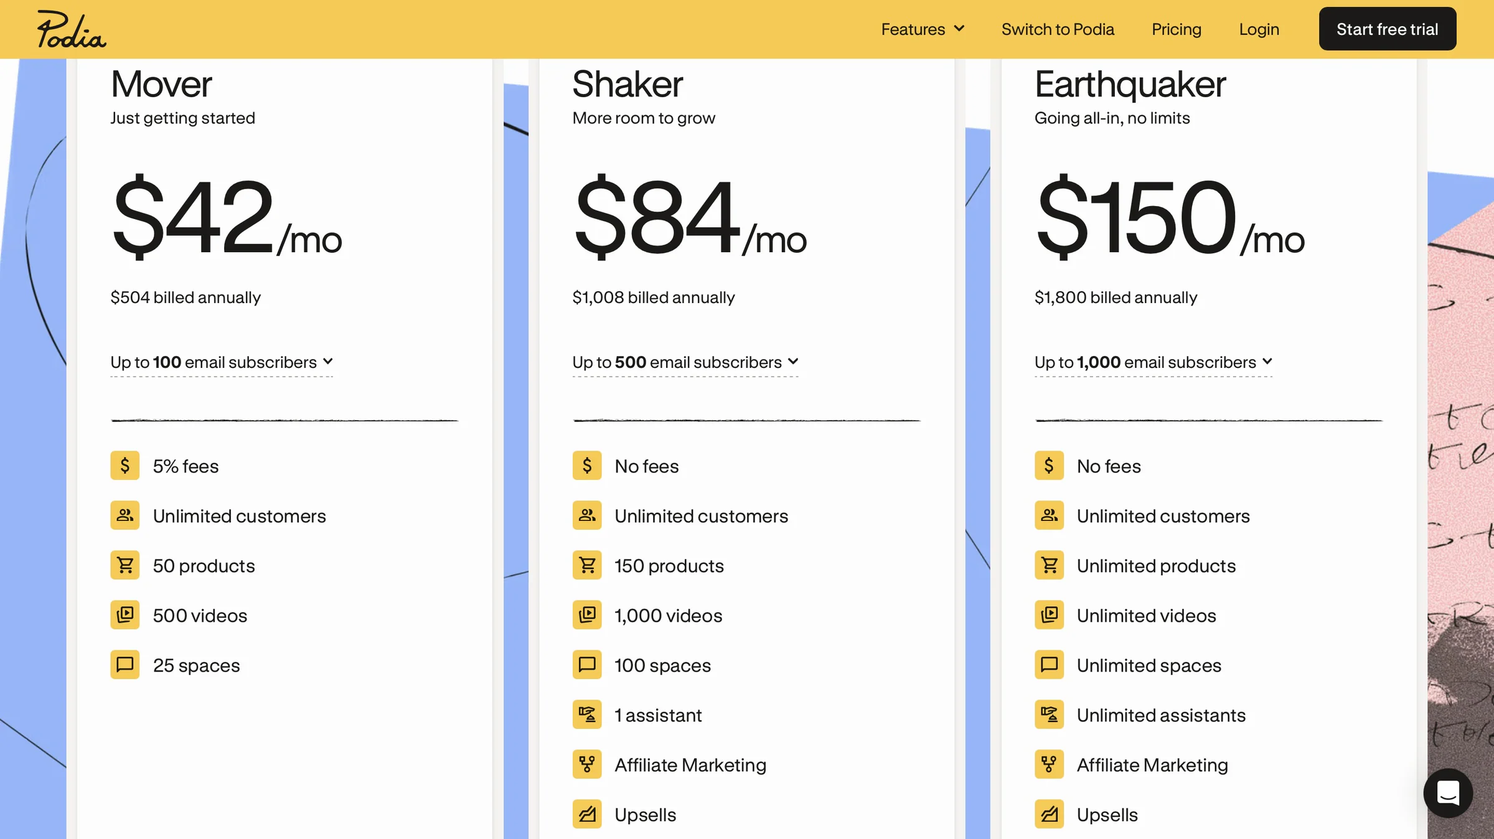
Task: Click the assistant icon beside 1 assistant
Action: pos(587,715)
